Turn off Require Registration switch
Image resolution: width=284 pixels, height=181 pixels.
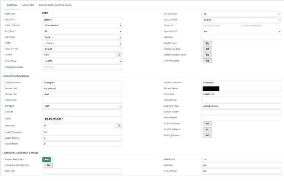click(x=47, y=159)
